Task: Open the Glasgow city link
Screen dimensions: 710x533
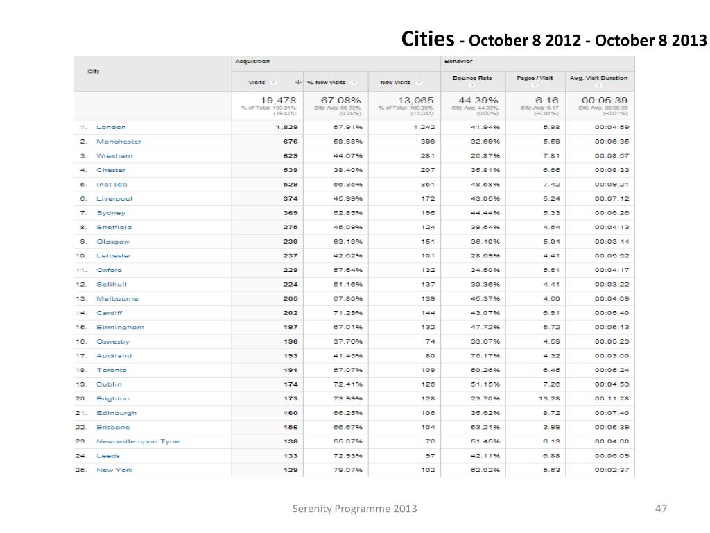Action: tap(113, 242)
